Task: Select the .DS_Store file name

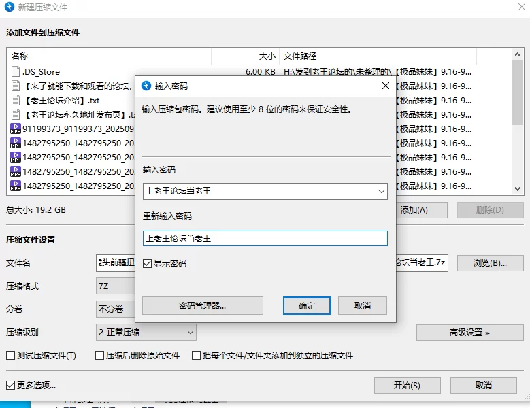Action: pos(42,72)
